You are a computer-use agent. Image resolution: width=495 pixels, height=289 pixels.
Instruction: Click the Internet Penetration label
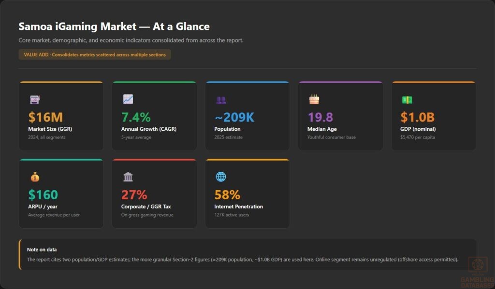coord(239,206)
